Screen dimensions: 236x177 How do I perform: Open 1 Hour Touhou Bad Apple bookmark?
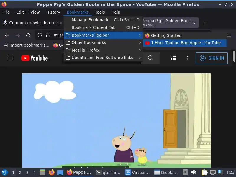click(x=185, y=43)
